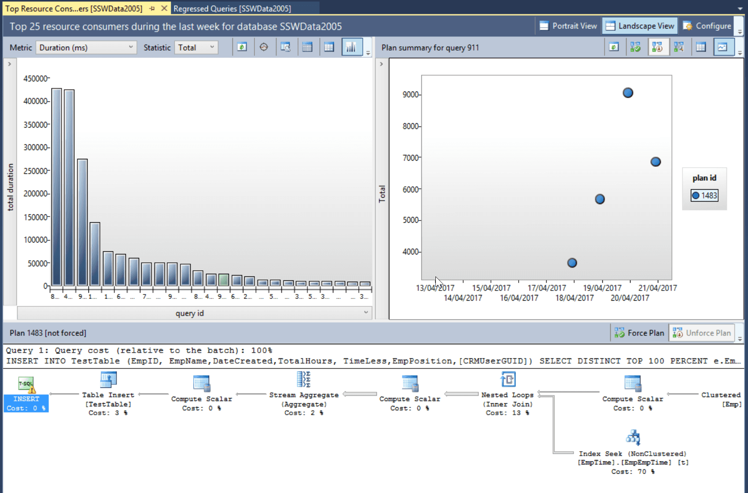This screenshot has height=493, width=748.
Task: Click force plan icon in plan summary toolbar
Action: pyautogui.click(x=635, y=47)
